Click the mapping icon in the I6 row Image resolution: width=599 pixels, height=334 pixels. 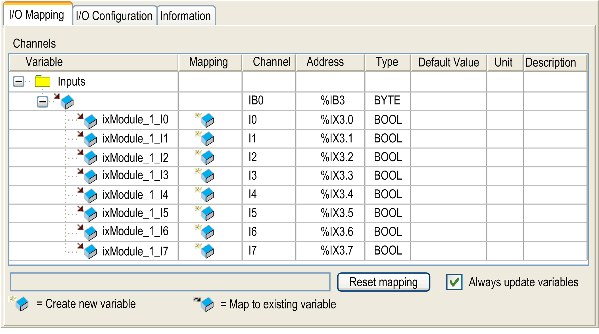pyautogui.click(x=205, y=232)
